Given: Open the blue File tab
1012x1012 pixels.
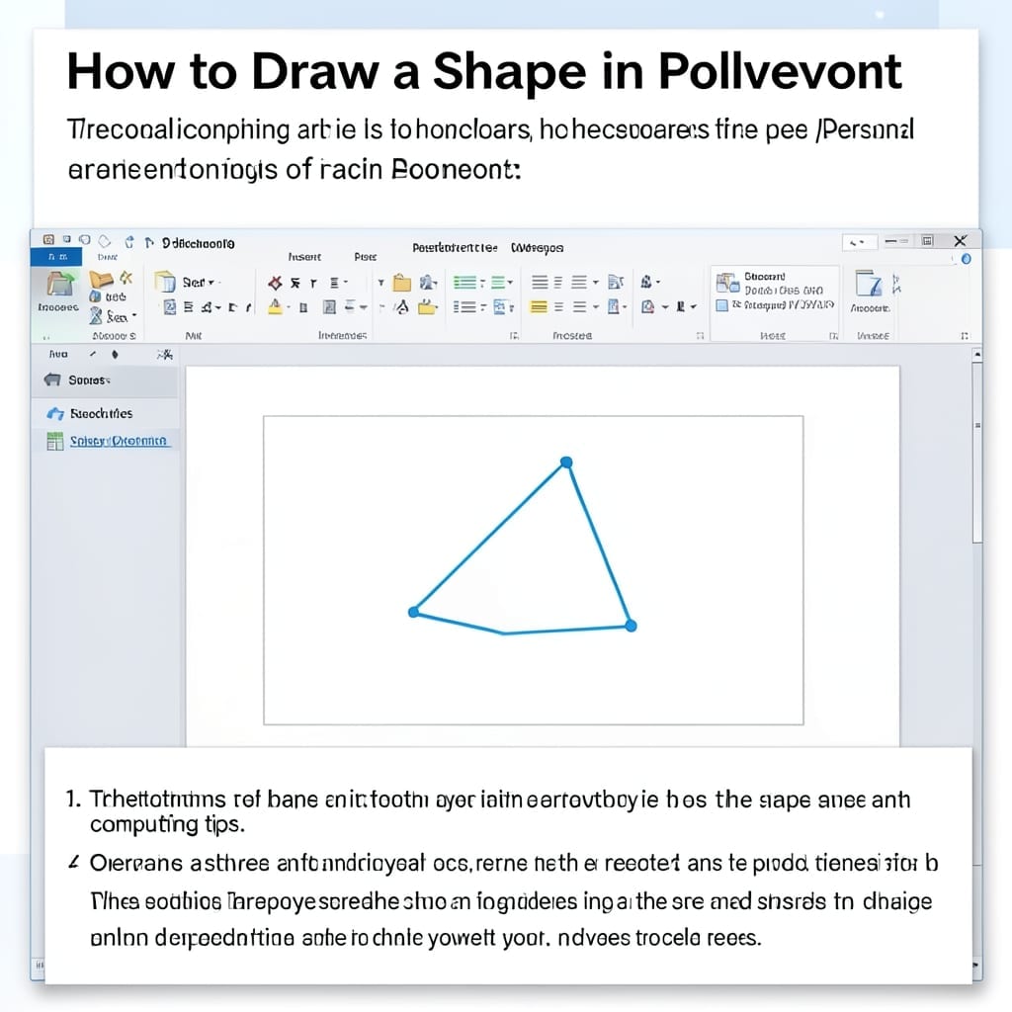Looking at the screenshot, I should (x=56, y=257).
